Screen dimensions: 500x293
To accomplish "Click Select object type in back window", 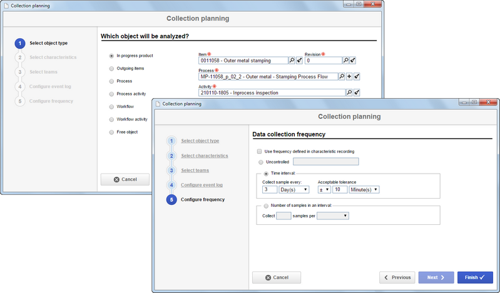I will click(48, 43).
